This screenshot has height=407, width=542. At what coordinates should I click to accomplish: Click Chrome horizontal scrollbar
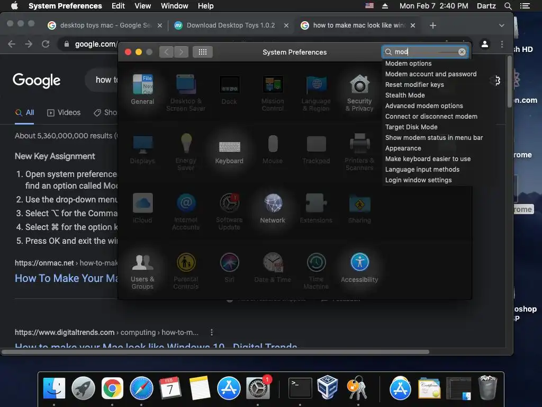tap(216, 352)
